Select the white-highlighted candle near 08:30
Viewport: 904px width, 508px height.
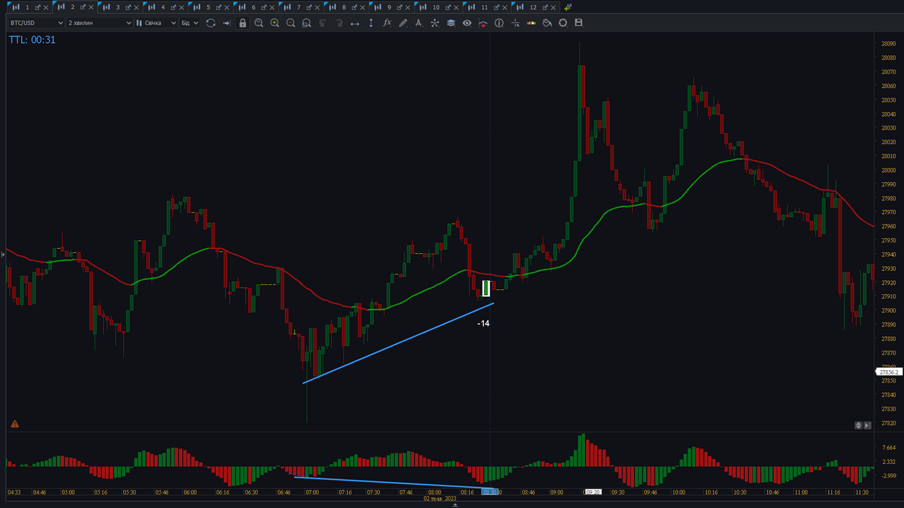pyautogui.click(x=486, y=288)
